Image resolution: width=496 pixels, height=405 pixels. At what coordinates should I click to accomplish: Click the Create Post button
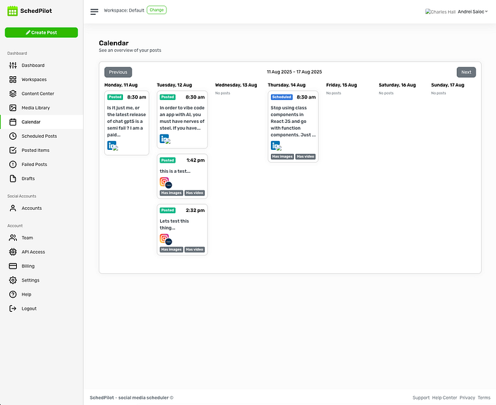(x=41, y=32)
